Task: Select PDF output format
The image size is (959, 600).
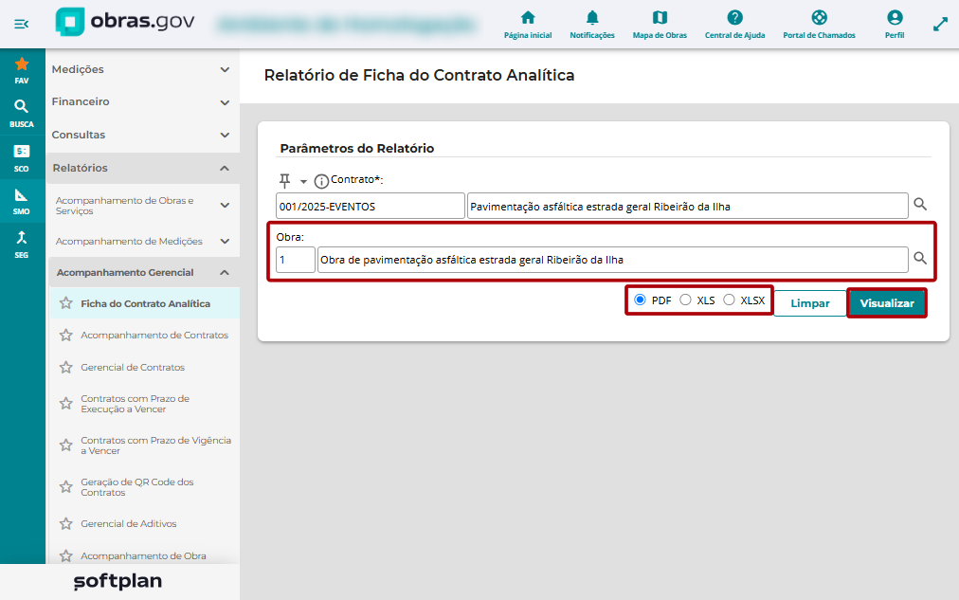Action: (x=640, y=300)
